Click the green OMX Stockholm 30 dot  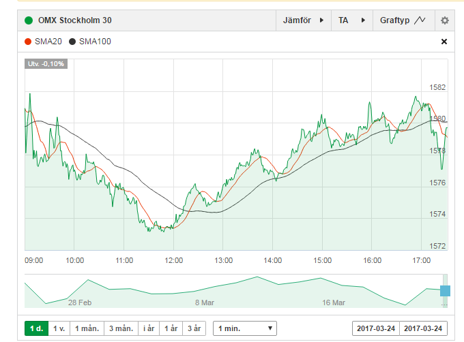pyautogui.click(x=29, y=20)
